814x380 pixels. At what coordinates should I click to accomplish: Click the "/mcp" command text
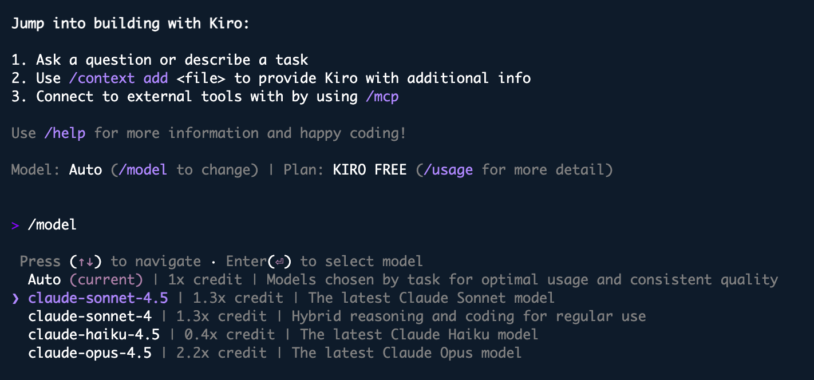[x=382, y=97]
